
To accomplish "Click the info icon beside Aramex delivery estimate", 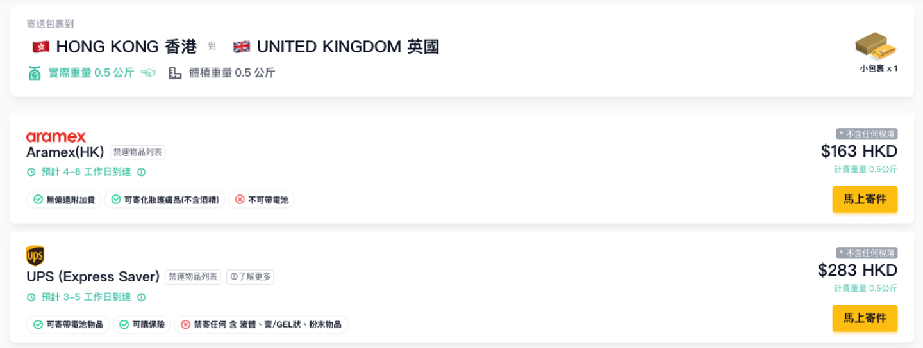I will 142,172.
